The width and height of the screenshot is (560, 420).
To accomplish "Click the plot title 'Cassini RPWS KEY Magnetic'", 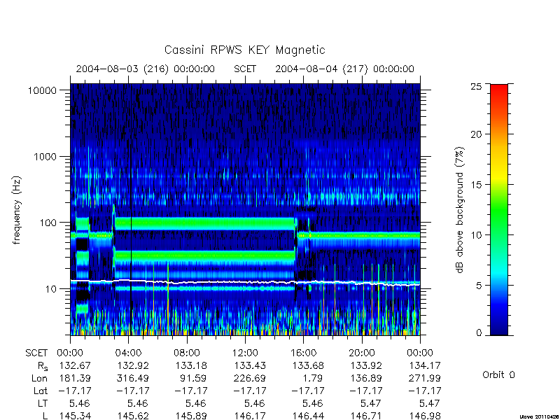I will (x=244, y=50).
